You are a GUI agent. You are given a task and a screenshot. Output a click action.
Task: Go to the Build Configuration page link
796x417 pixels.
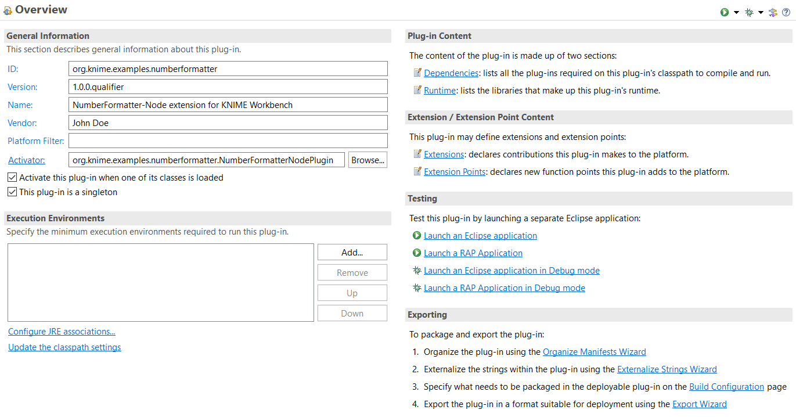coord(727,387)
